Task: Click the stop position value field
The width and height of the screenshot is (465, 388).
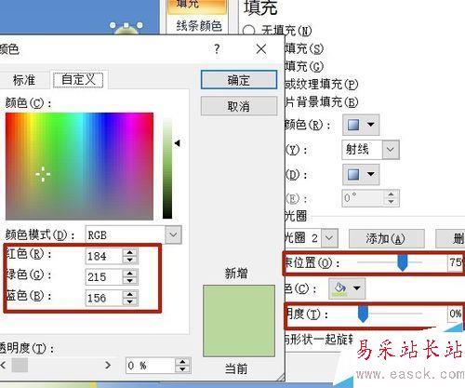Action: click(x=455, y=262)
